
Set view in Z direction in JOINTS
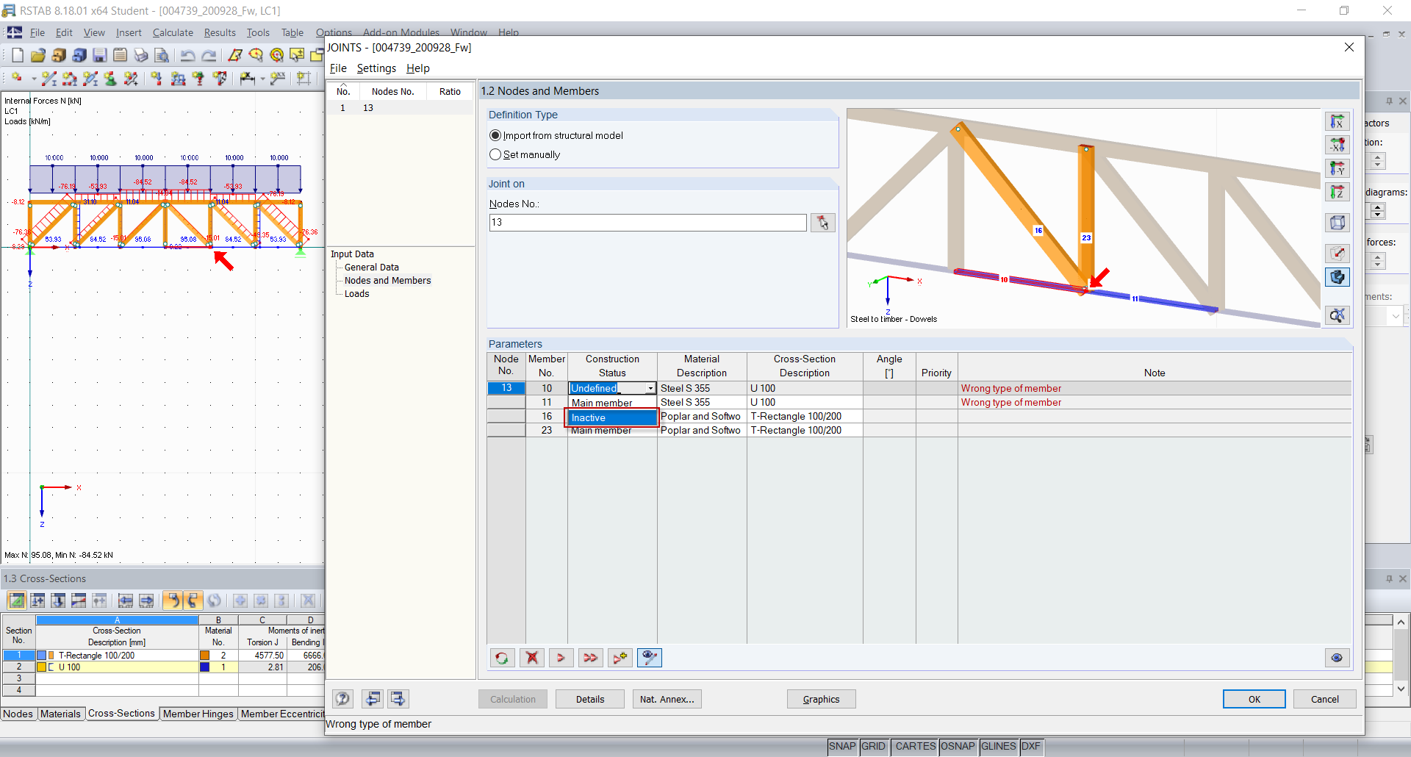(x=1338, y=192)
